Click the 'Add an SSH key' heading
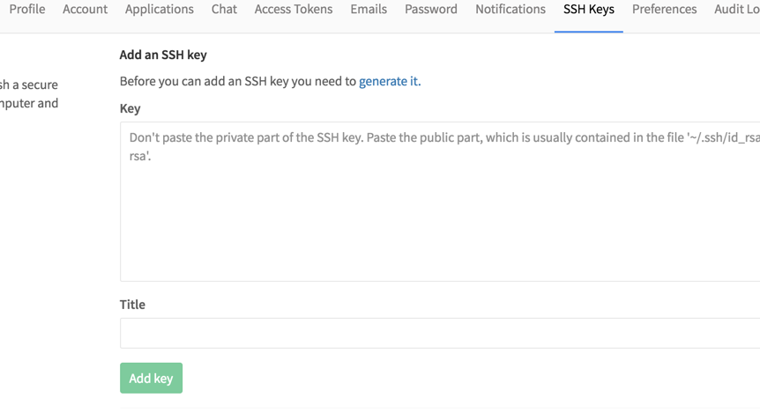The height and width of the screenshot is (420, 760). (163, 55)
